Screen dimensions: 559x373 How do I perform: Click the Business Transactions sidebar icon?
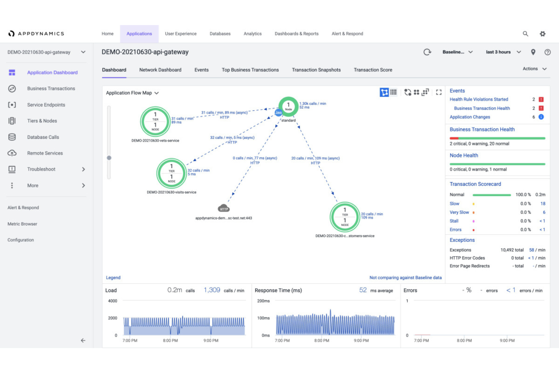click(x=12, y=88)
